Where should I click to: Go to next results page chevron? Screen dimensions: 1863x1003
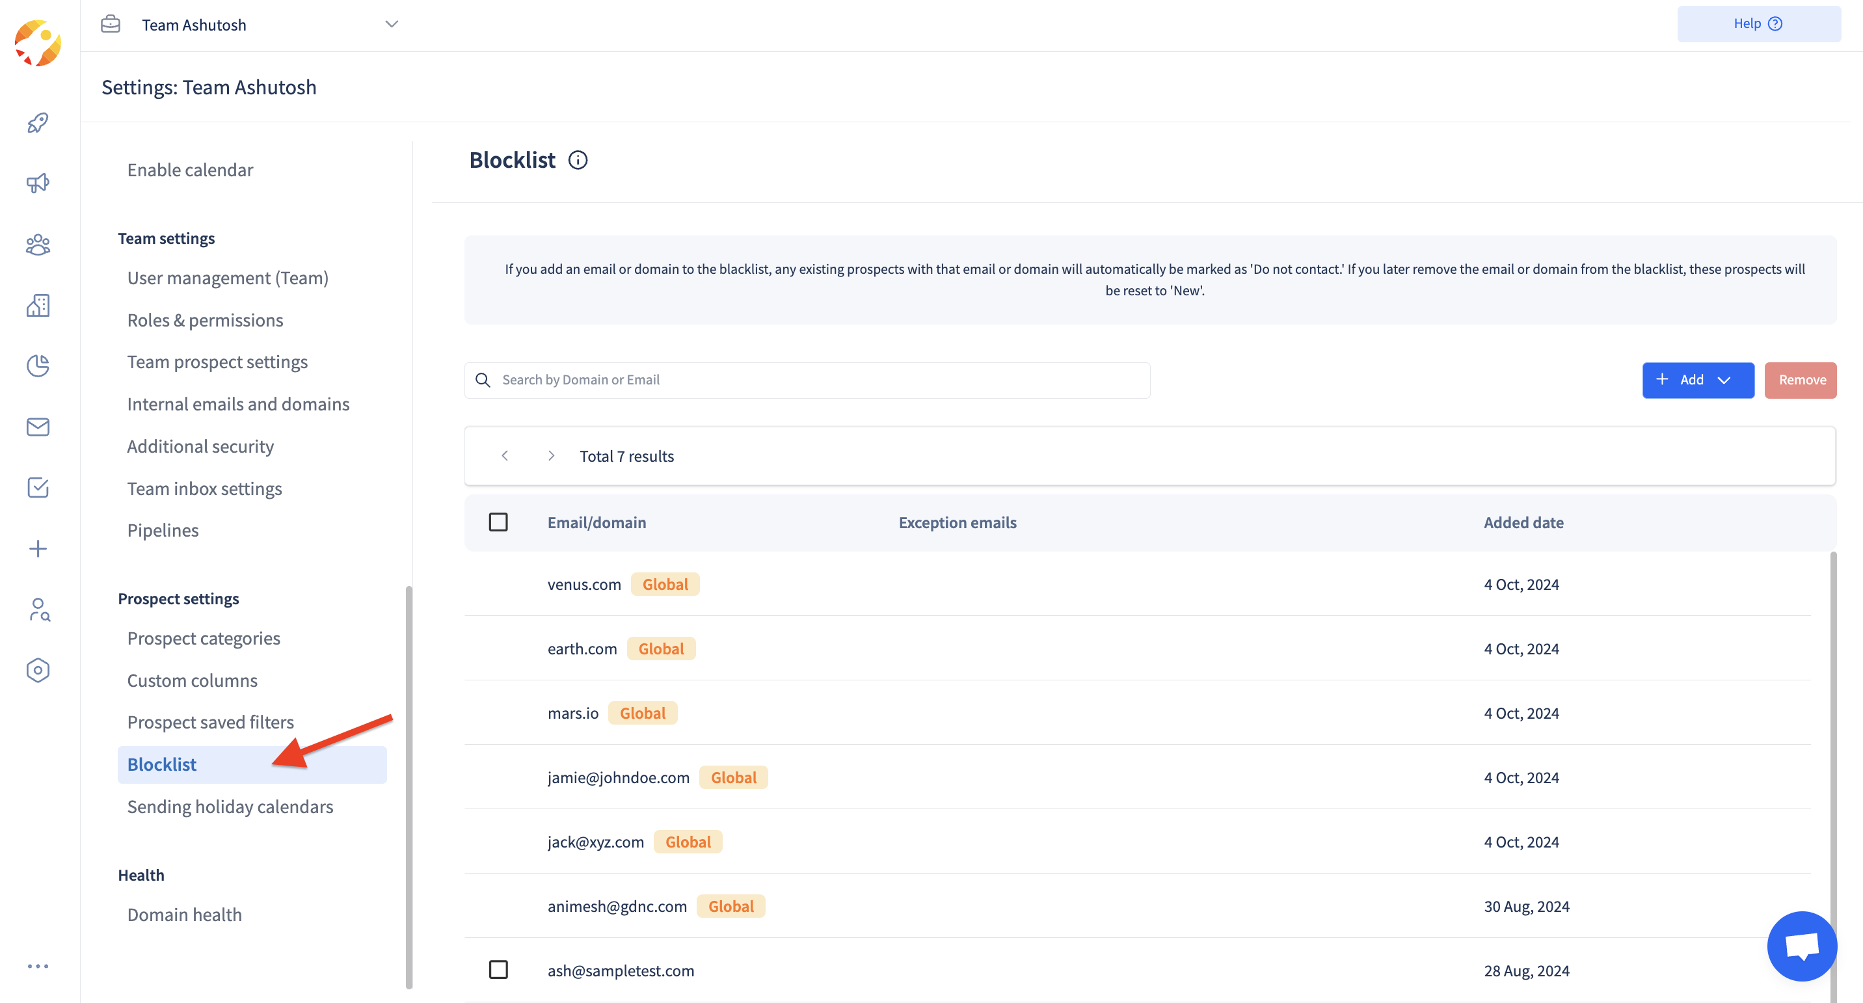[x=551, y=455]
